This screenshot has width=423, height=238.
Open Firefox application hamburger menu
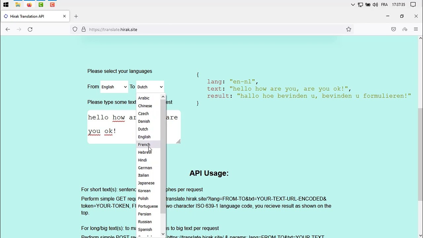[416, 29]
